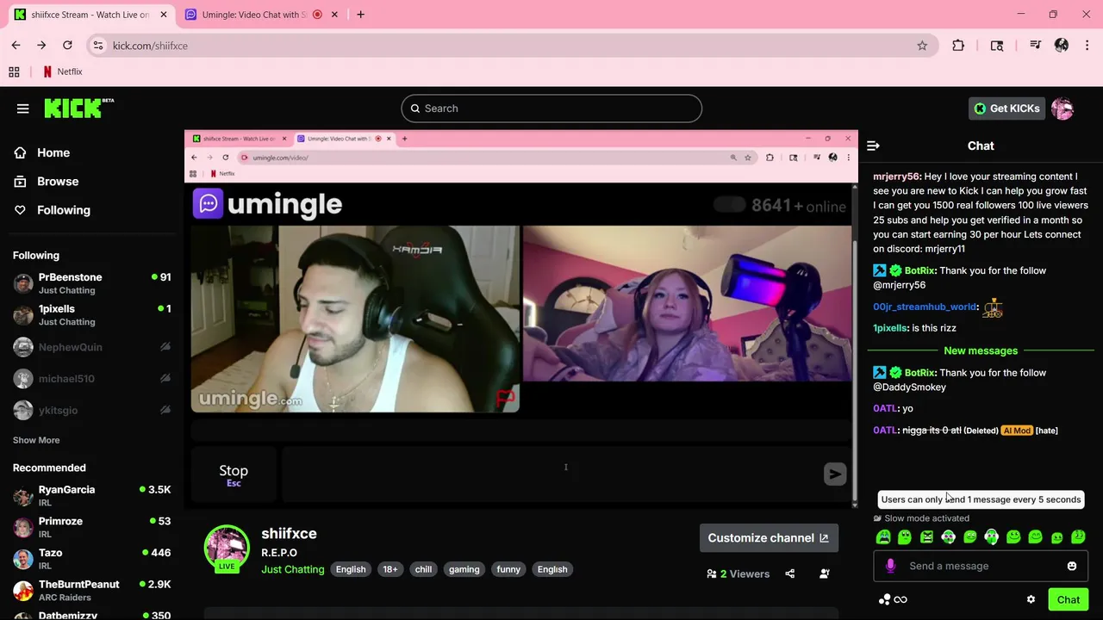The image size is (1103, 620).
Task: Open the apps grid in bookmarks bar
Action: pos(14,71)
